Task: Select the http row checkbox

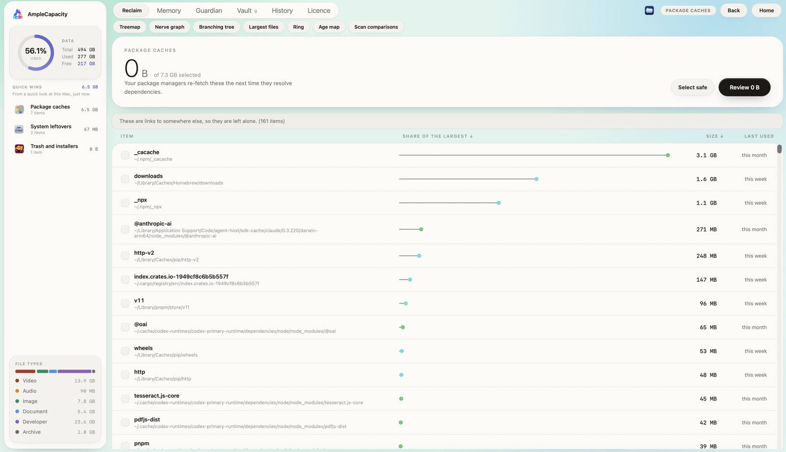Action: click(x=125, y=375)
